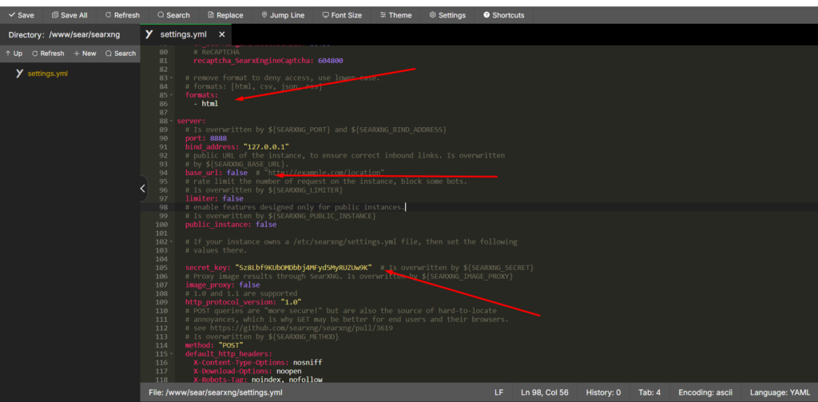Fold the formats block at line 85

click(172, 95)
